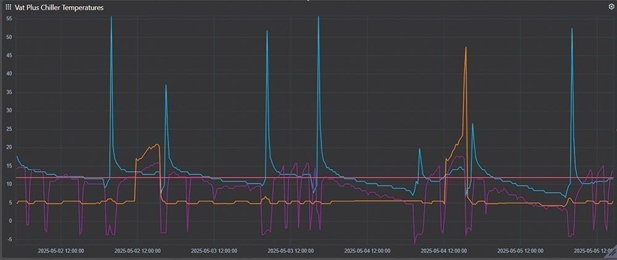Click the purple line's lowest dip

pyautogui.click(x=415, y=243)
